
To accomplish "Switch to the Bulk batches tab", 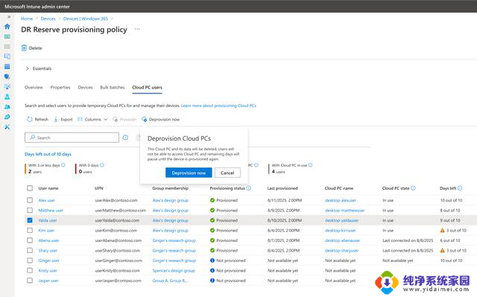I will (x=113, y=87).
